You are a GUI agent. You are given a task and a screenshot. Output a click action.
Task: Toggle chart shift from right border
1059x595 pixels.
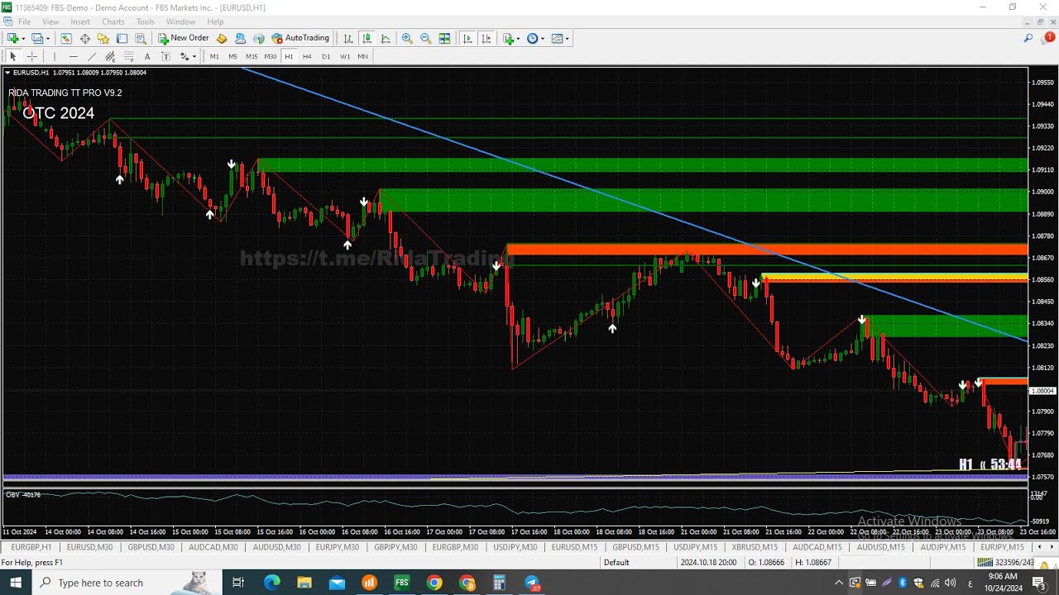click(486, 38)
